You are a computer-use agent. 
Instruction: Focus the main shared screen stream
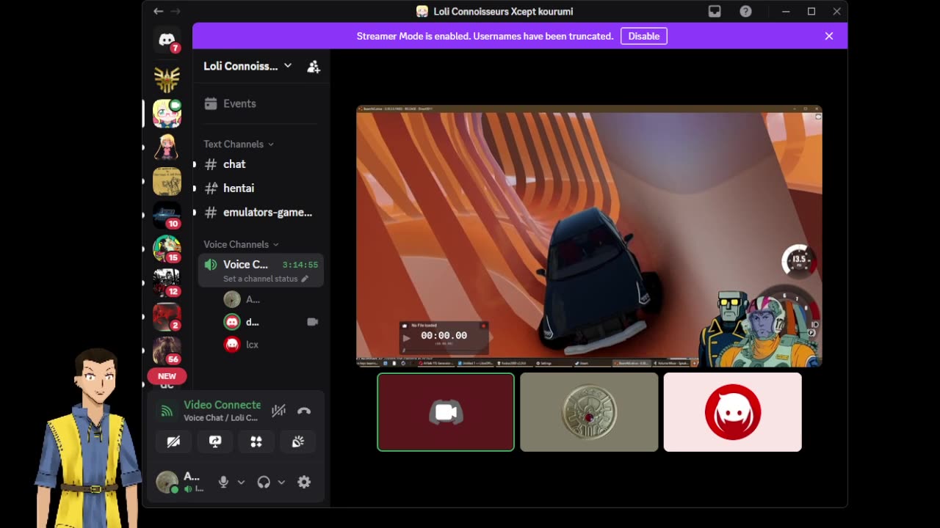[x=589, y=236]
